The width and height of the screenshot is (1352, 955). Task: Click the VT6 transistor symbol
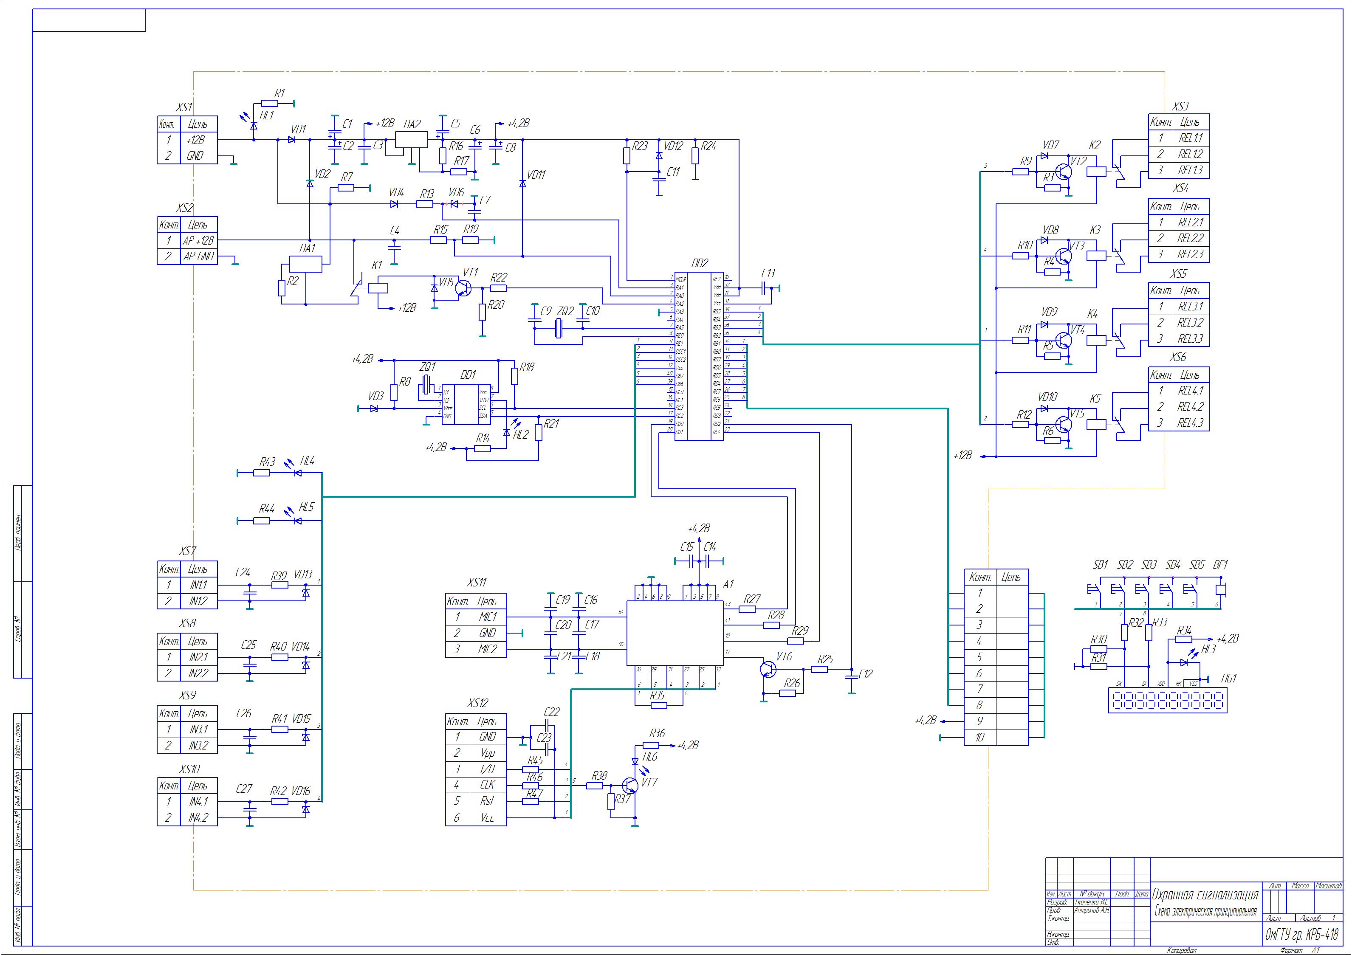point(768,670)
